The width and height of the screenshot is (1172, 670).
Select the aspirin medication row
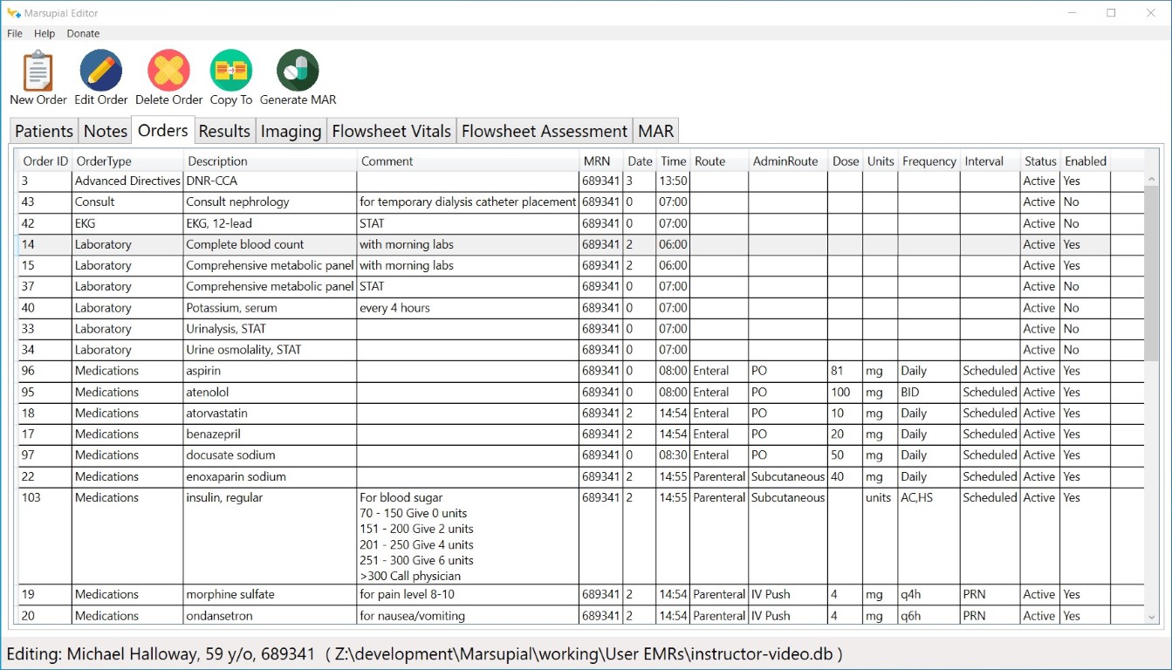581,371
